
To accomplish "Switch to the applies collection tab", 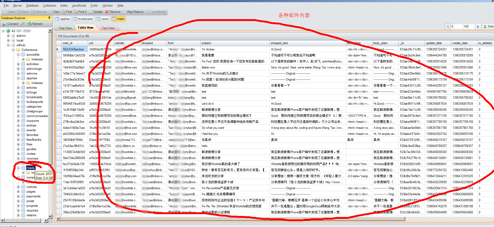I will [x=63, y=19].
